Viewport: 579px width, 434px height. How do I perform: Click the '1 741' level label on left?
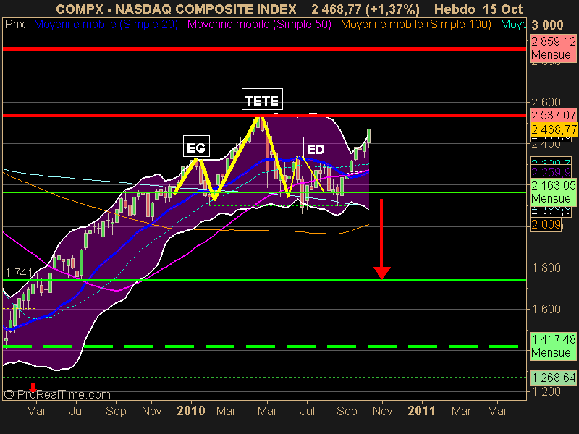(x=19, y=273)
